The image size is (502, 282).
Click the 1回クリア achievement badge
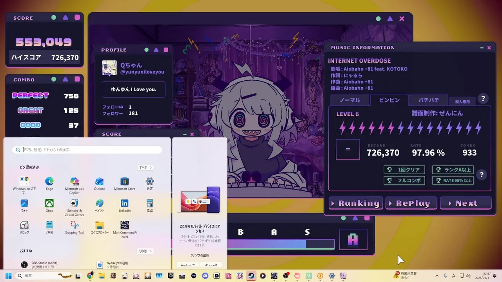coord(404,170)
